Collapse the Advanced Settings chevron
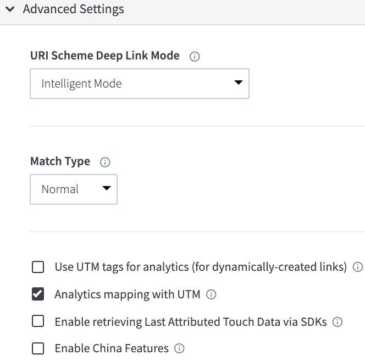Image resolution: width=365 pixels, height=360 pixels. [10, 9]
